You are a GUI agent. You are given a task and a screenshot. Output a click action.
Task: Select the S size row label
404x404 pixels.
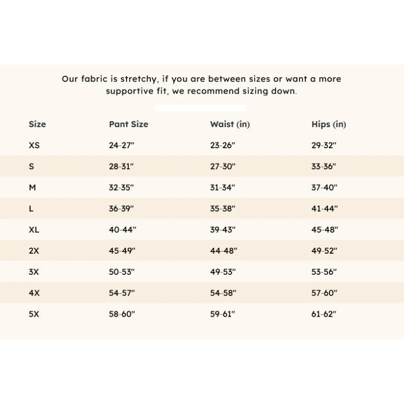click(x=31, y=166)
